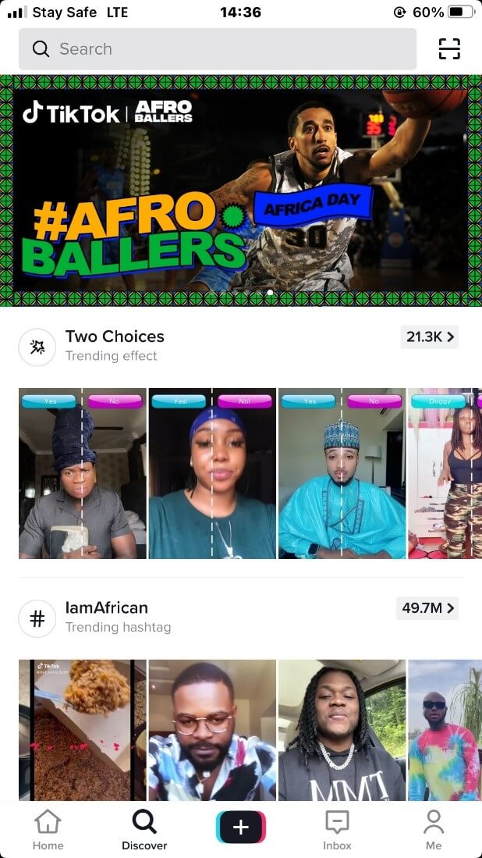Tap the banner carousel page indicator dot
Screen dimensions: 482x858
(x=270, y=293)
